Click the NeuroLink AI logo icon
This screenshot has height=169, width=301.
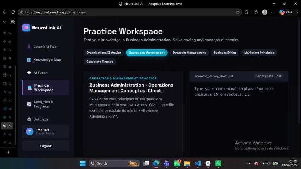point(26,28)
